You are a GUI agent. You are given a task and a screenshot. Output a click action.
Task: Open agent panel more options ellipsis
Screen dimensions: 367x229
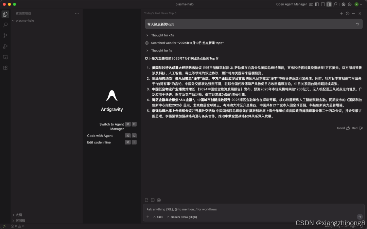click(354, 14)
